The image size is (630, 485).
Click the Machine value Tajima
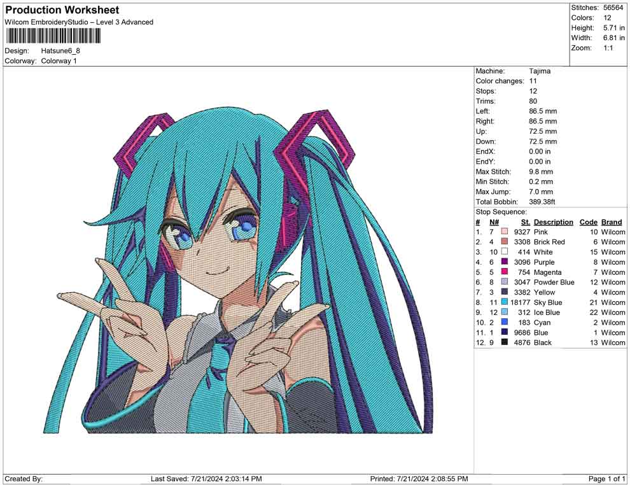540,71
